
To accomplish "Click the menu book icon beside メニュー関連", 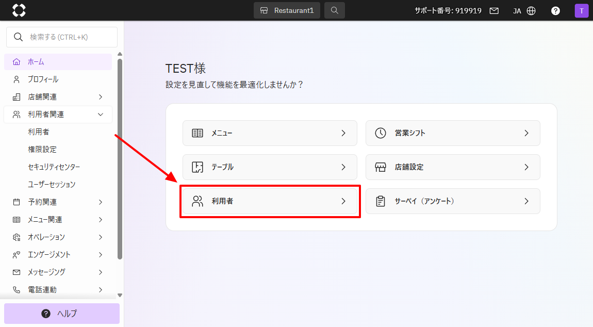I will (17, 220).
